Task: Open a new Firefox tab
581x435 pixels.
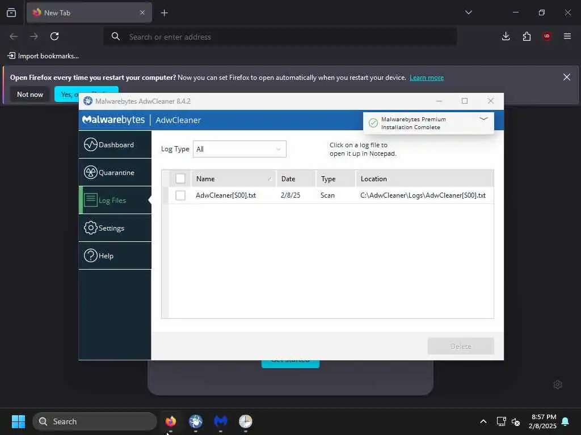Action: [x=164, y=13]
